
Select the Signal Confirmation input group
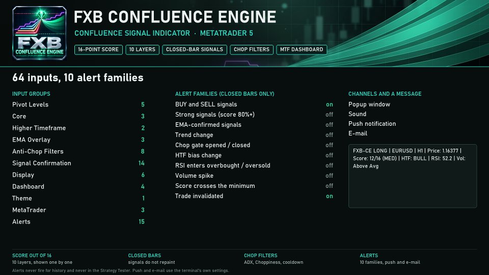pos(78,163)
